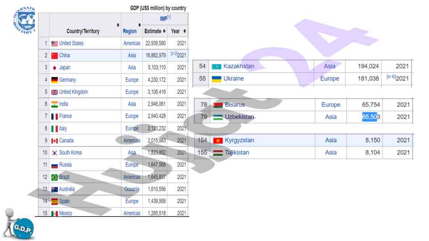This screenshot has height=241, width=429.
Task: Click Ukraine estimate 181,038
Action: (368, 79)
